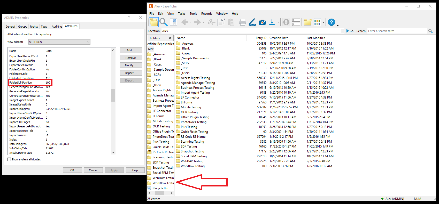Image resolution: width=439 pixels, height=204 pixels.
Task: Select LF Connector folder in list
Action: (x=190, y=97)
